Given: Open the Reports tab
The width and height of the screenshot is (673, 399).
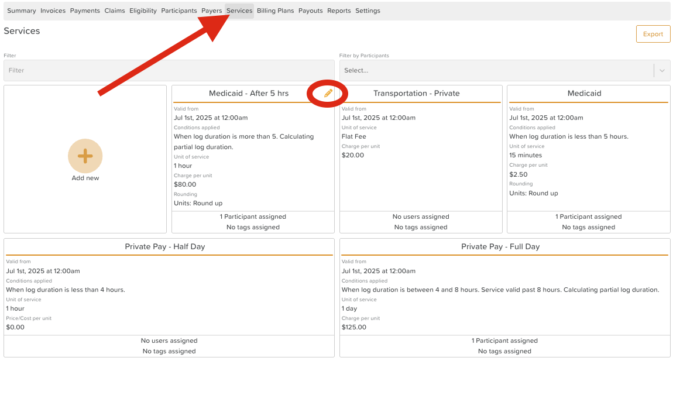Looking at the screenshot, I should [x=339, y=11].
